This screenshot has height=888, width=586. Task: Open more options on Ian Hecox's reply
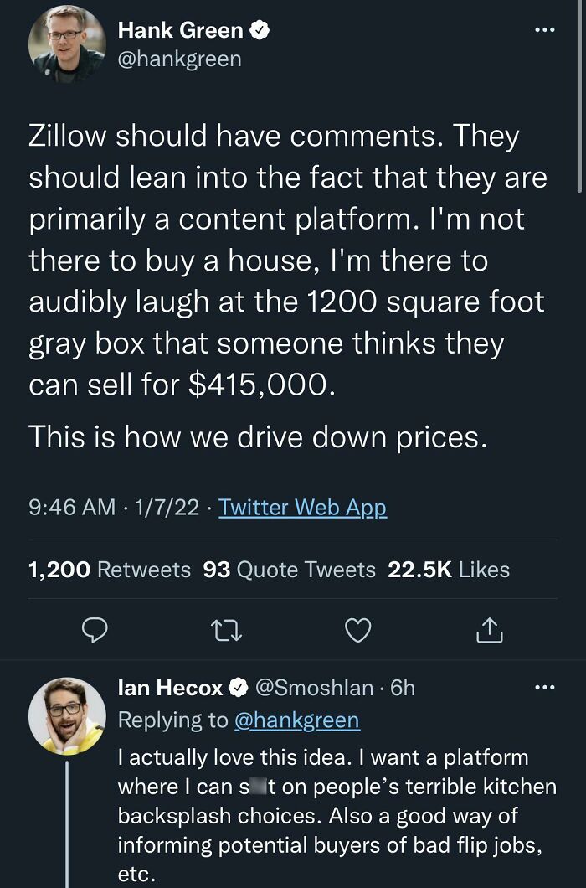point(545,688)
